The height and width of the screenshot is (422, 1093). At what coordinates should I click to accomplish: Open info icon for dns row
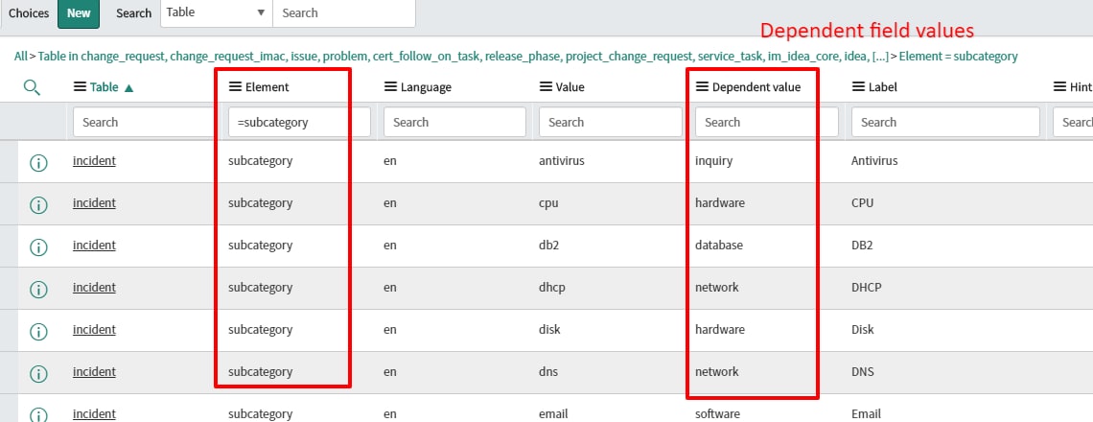pos(38,373)
